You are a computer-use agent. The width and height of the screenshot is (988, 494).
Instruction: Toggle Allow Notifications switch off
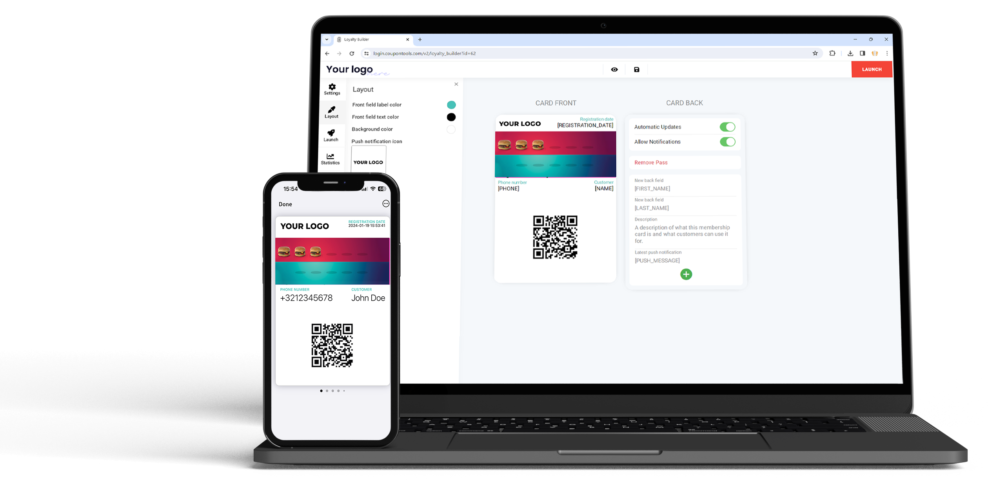(x=726, y=141)
